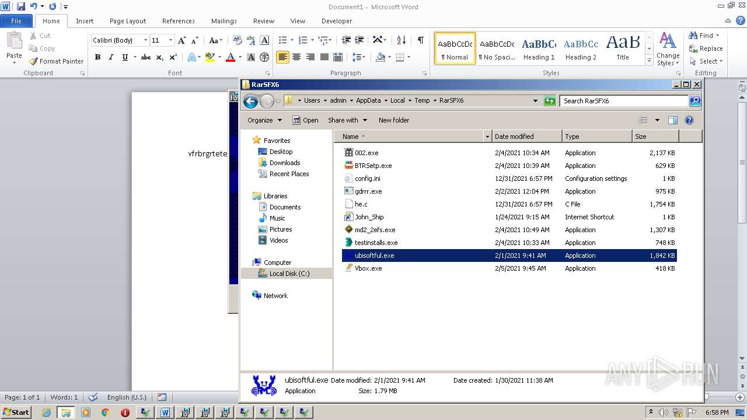The height and width of the screenshot is (420, 747).
Task: Click Open button in Explorer toolbar
Action: click(x=305, y=120)
